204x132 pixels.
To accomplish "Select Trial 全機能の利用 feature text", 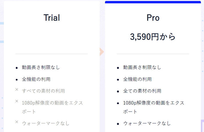I will pyautogui.click(x=36, y=79).
